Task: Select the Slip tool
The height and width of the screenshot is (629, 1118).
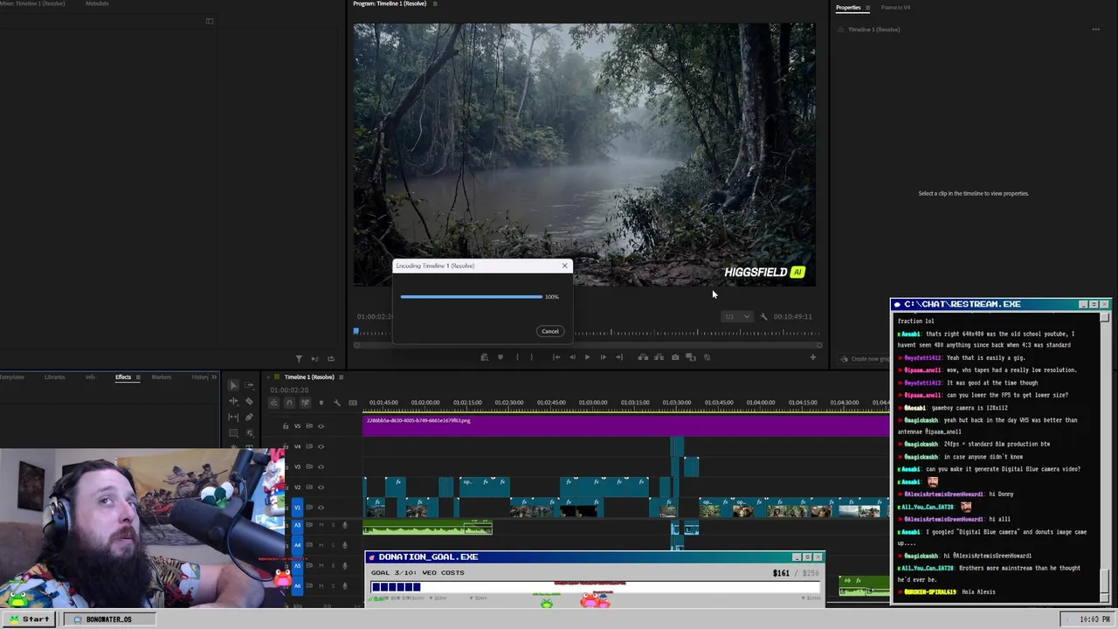Action: [x=233, y=418]
